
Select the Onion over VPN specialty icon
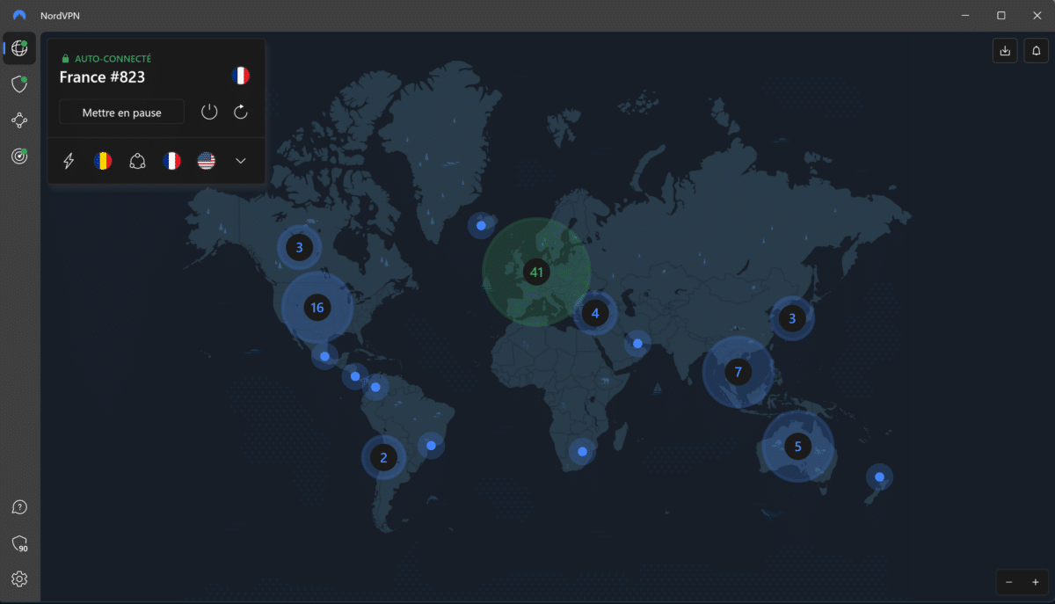(x=137, y=161)
